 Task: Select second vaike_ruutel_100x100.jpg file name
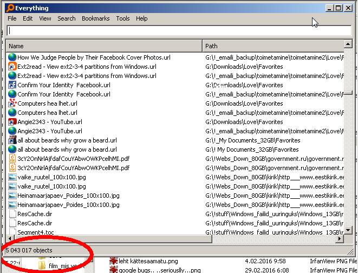pos(51,186)
